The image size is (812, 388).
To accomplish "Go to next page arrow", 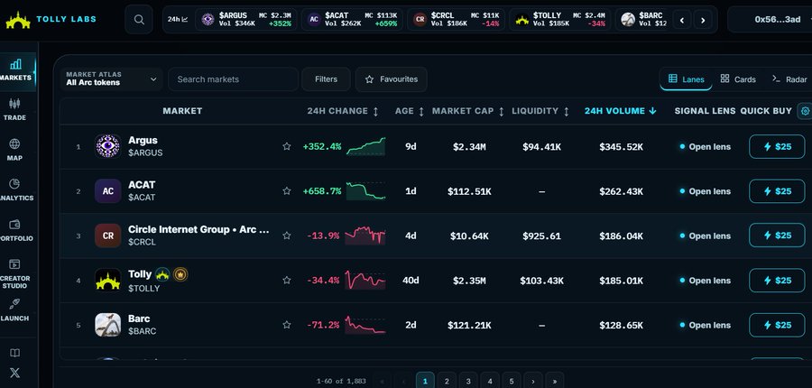I will (x=533, y=381).
